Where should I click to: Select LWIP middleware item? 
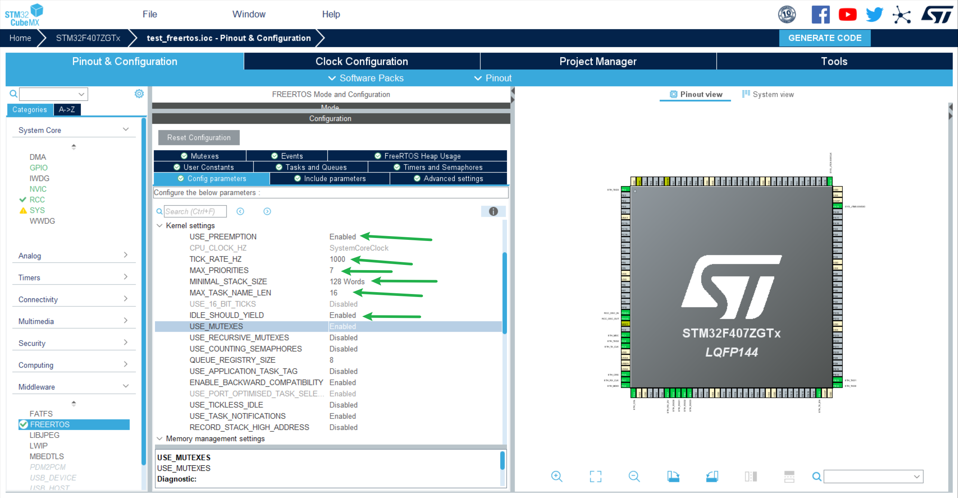click(x=39, y=446)
